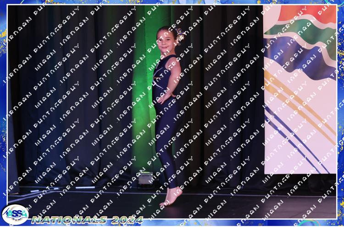Click the ASSA logo badge
The image size is (344, 229).
(15, 214)
